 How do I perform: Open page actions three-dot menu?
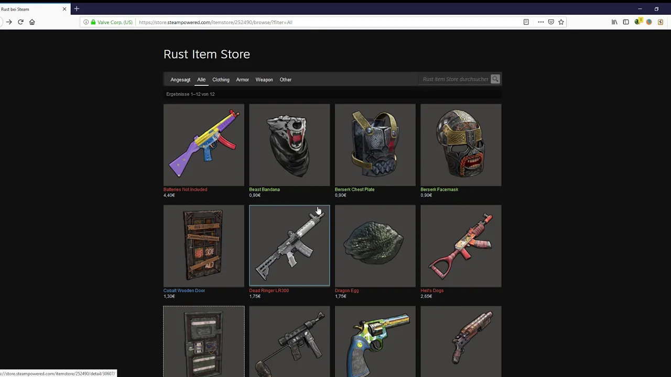pos(540,22)
